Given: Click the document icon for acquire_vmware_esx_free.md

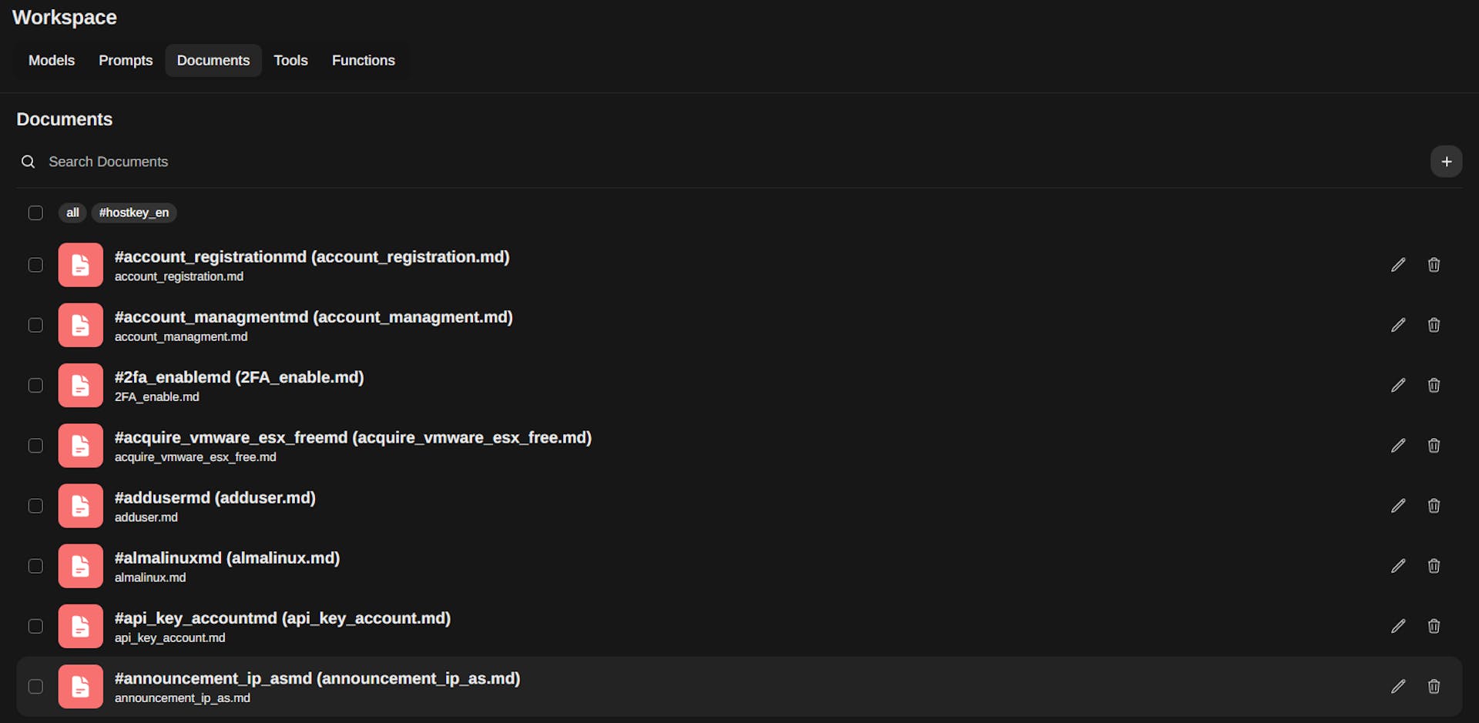Looking at the screenshot, I should click(80, 445).
